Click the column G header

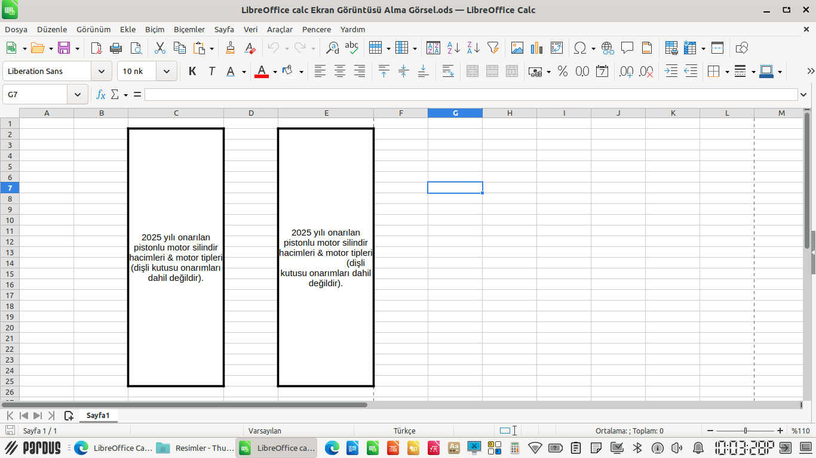455,113
